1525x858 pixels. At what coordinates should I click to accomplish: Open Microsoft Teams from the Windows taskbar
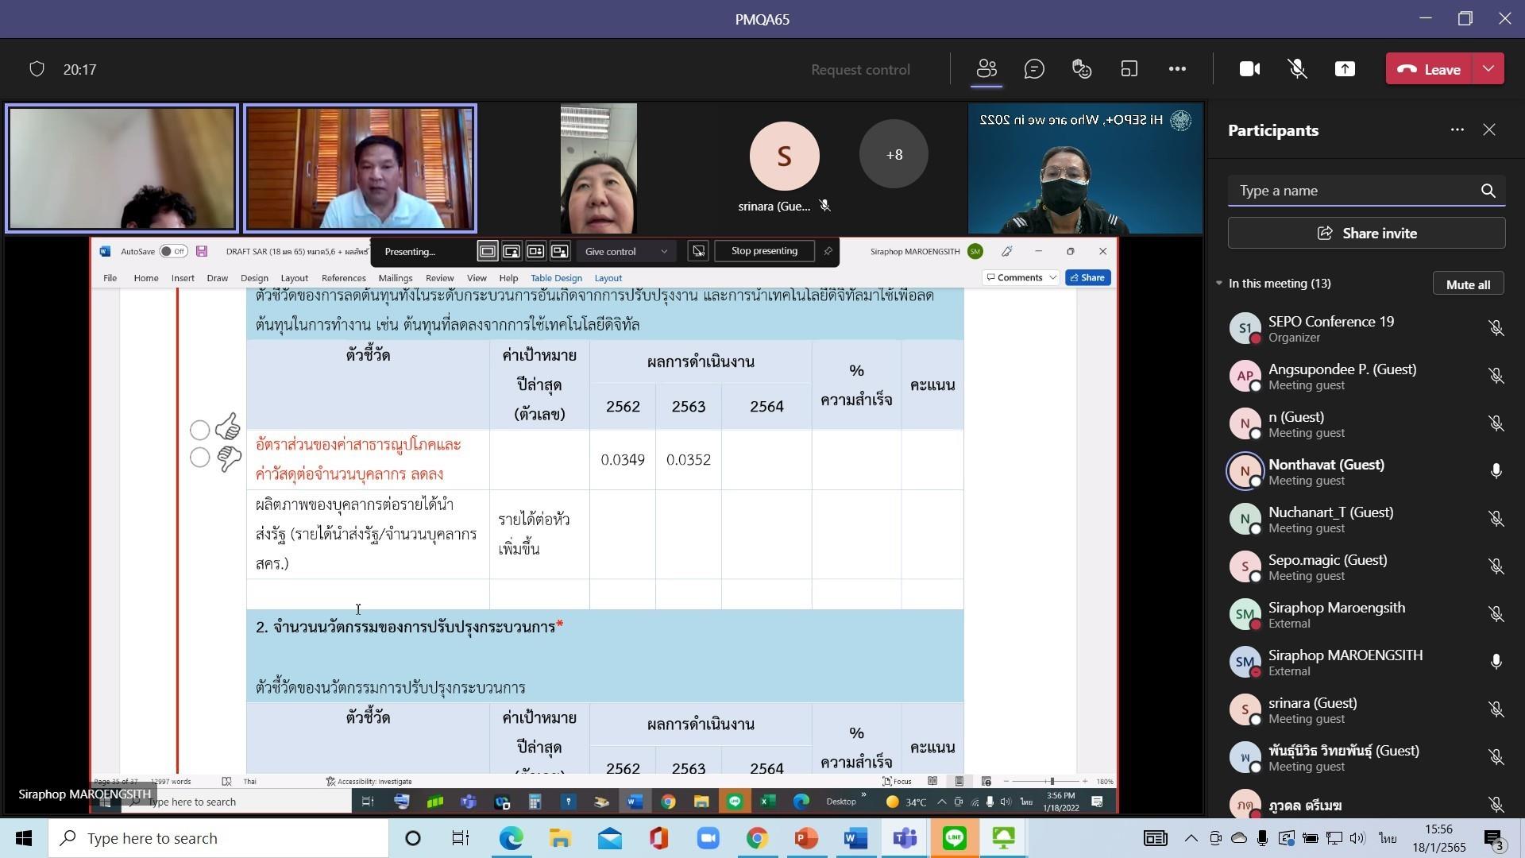(x=905, y=838)
